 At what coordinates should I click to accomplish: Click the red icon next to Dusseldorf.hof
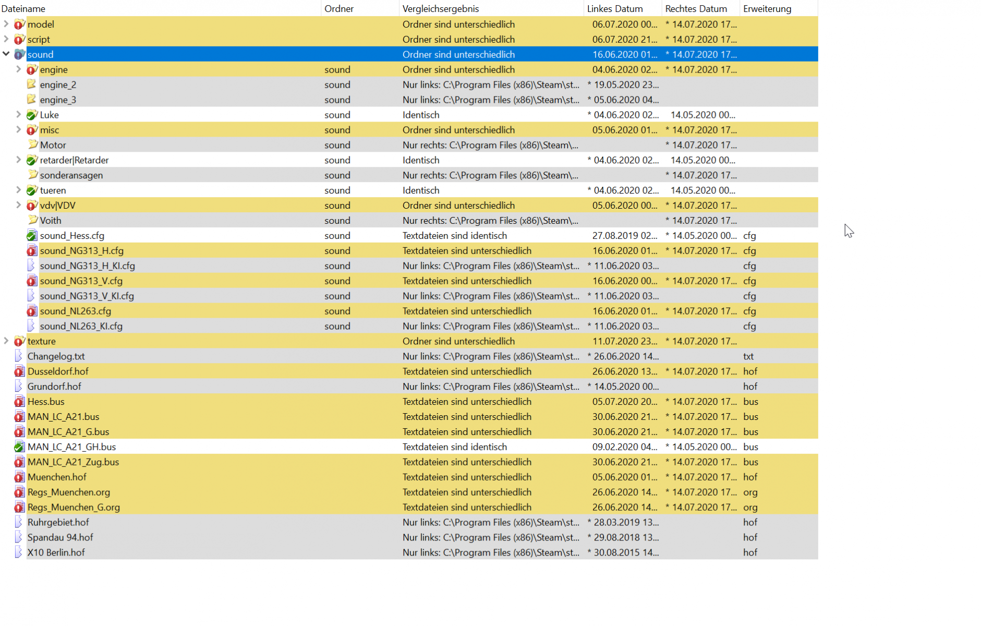tap(19, 371)
